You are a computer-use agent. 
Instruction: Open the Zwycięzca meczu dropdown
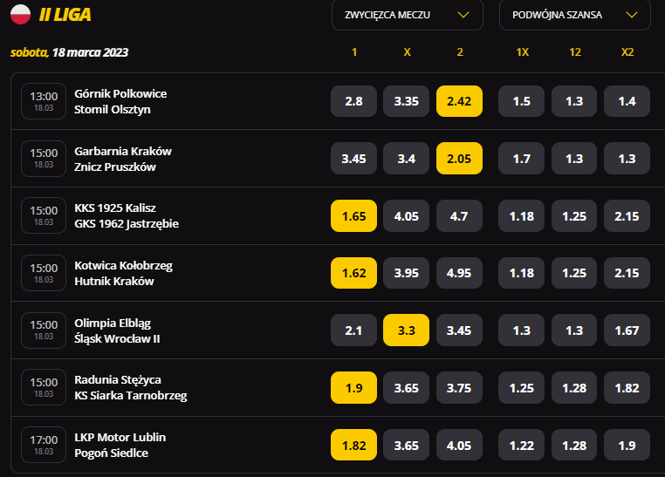tap(408, 15)
